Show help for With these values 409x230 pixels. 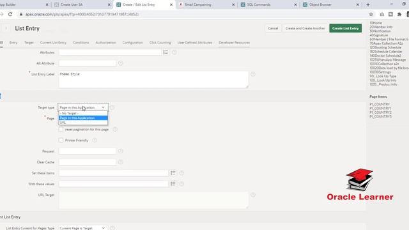pos(181,184)
